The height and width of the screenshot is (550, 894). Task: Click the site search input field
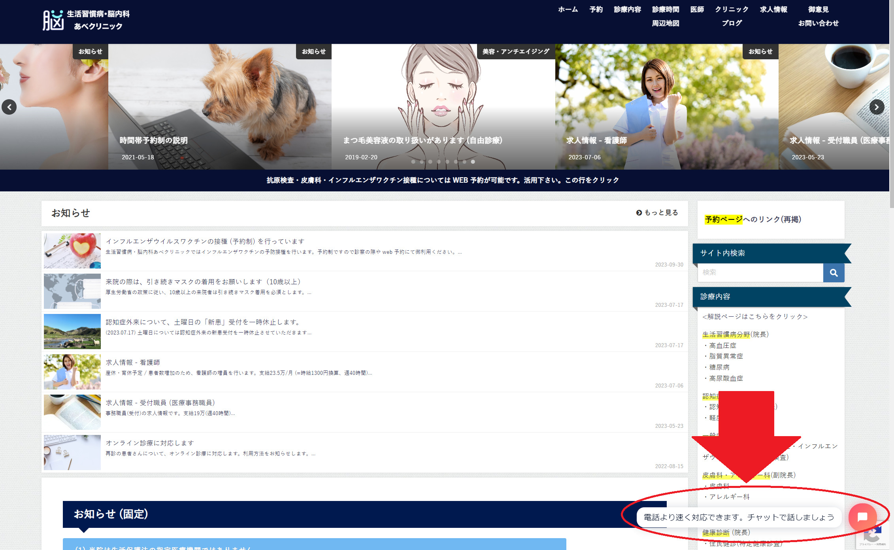click(x=760, y=273)
